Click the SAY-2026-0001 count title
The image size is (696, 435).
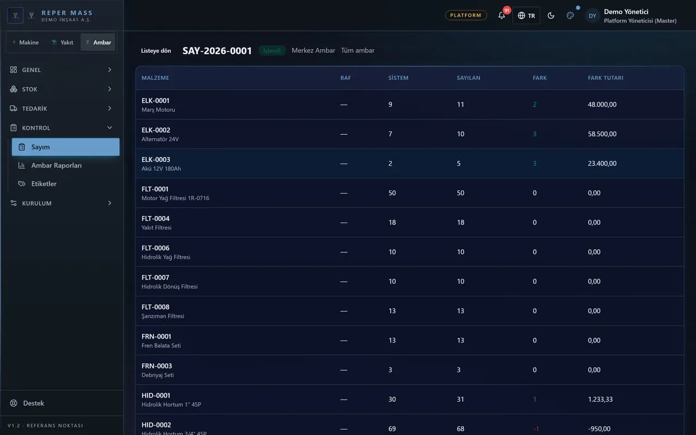pyautogui.click(x=217, y=51)
